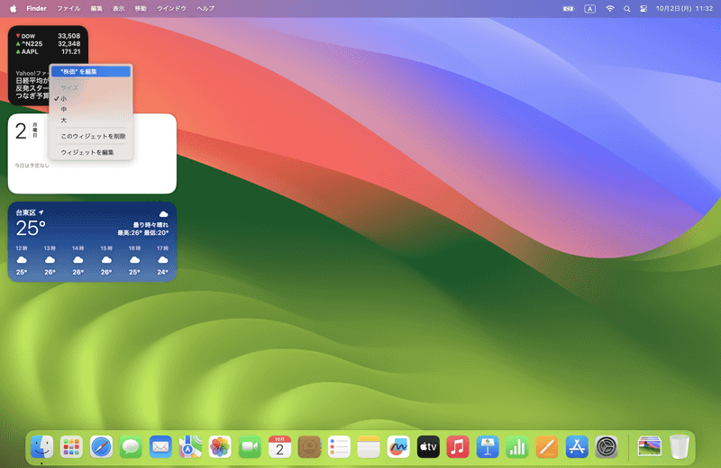
Task: Click 台東区 location in Weather widget
Action: click(x=30, y=212)
